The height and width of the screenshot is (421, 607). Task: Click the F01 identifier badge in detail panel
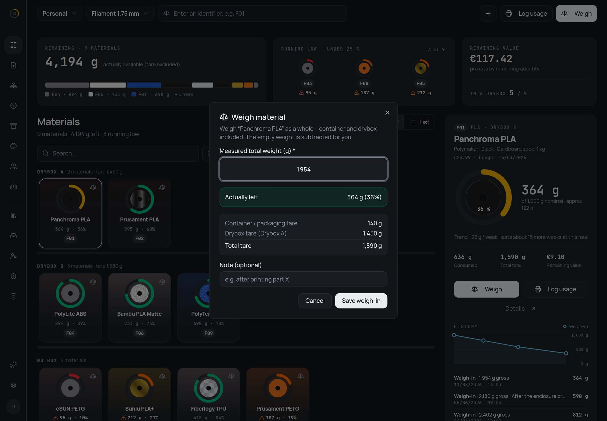(x=460, y=127)
